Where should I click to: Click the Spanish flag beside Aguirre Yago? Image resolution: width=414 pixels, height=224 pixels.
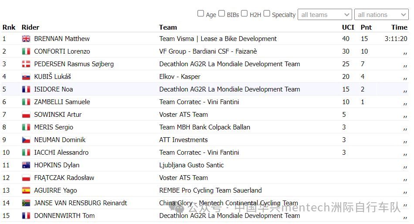point(26,191)
